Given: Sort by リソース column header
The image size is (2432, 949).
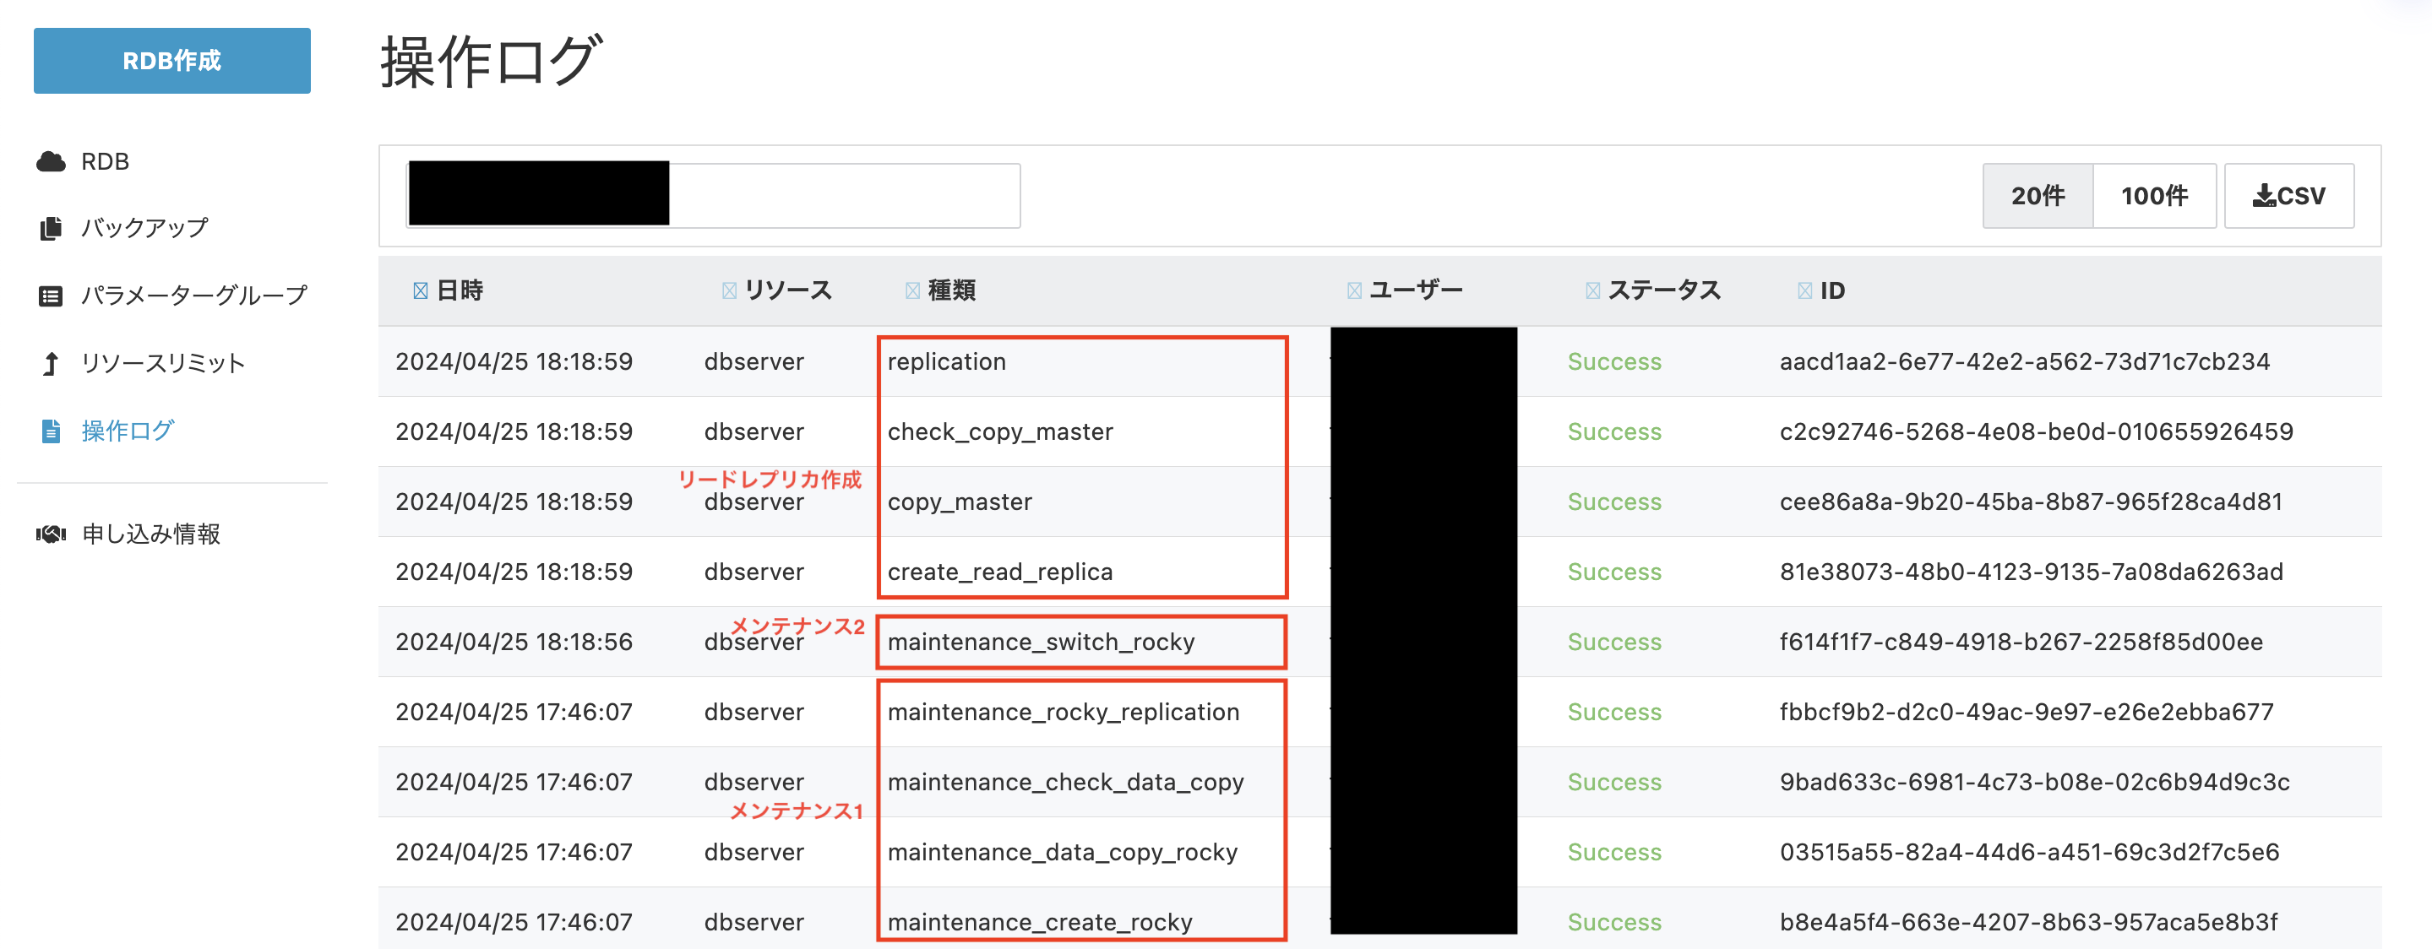Looking at the screenshot, I should pos(787,290).
